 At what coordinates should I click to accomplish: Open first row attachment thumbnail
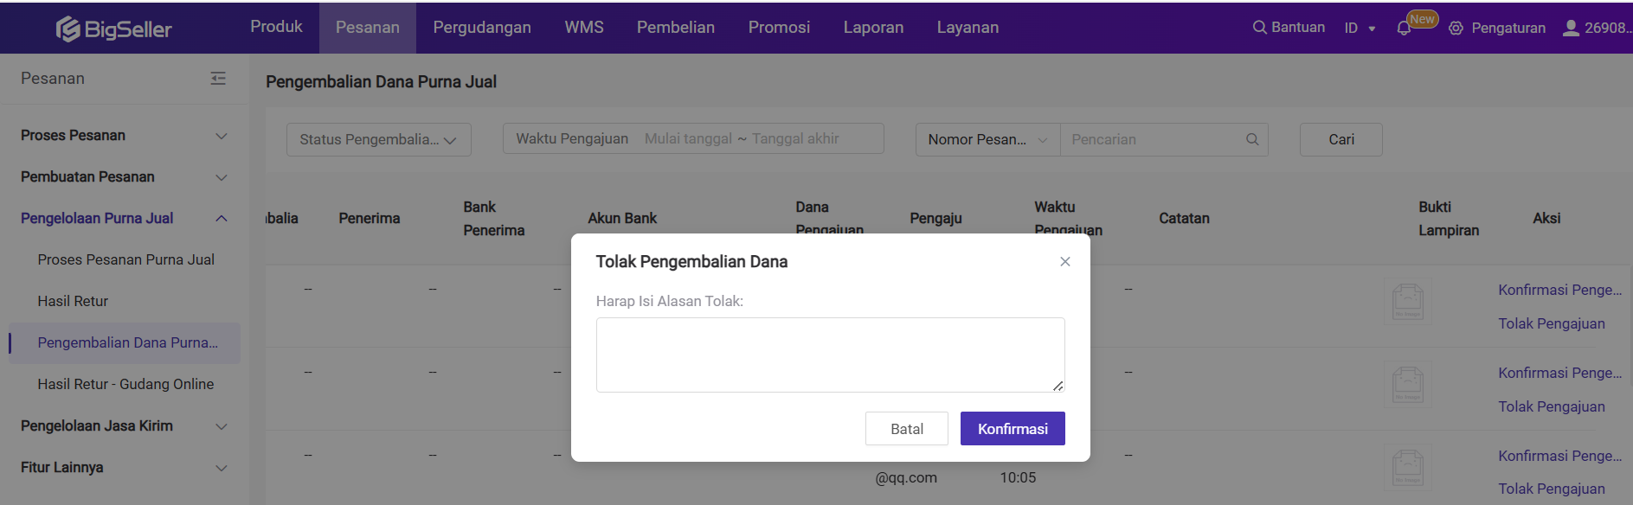[1407, 301]
